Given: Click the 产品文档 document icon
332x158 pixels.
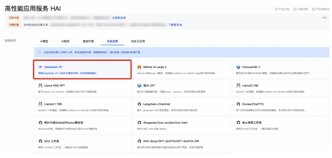Looking at the screenshot, I should (x=276, y=9).
